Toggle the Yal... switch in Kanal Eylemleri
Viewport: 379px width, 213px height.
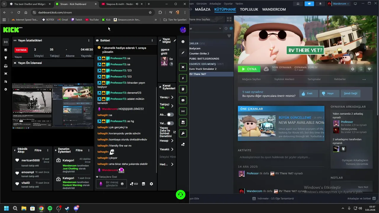(x=170, y=123)
